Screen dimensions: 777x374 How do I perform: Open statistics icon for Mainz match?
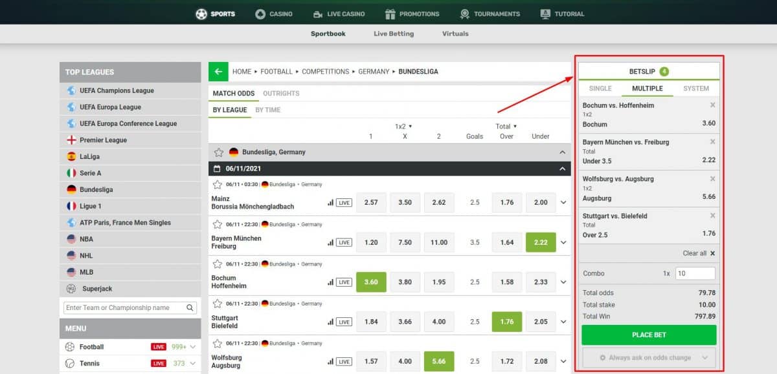click(x=331, y=203)
